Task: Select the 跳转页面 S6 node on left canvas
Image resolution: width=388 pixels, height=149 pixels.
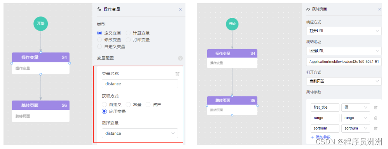Action: tap(41, 111)
